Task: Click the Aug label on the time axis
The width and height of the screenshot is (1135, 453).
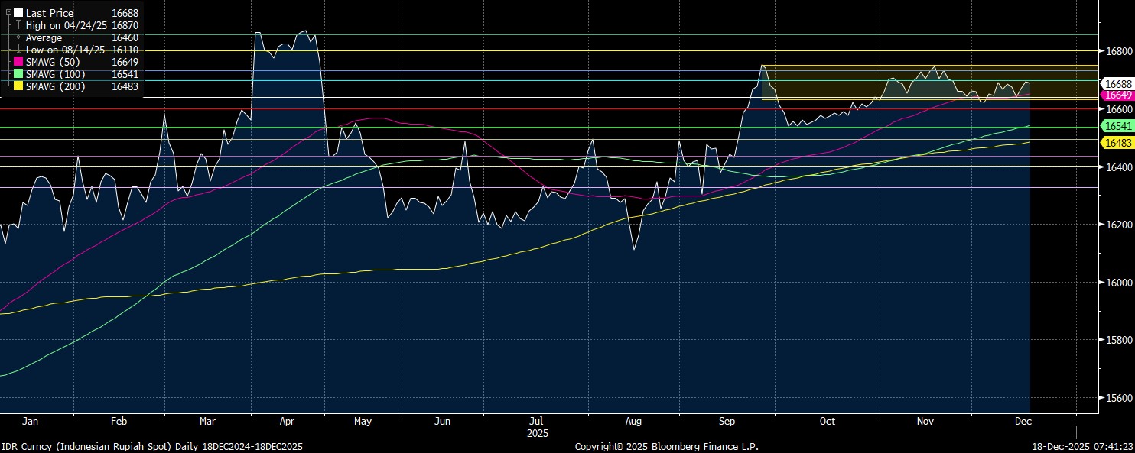Action: tap(633, 421)
